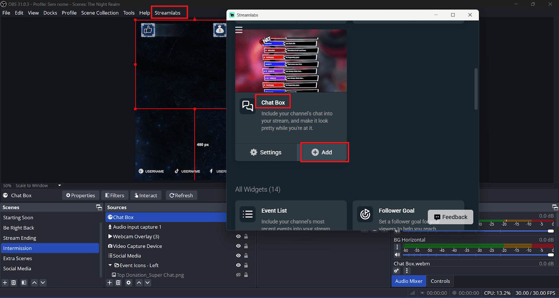Open the File menu
The width and height of the screenshot is (559, 298).
[6, 13]
